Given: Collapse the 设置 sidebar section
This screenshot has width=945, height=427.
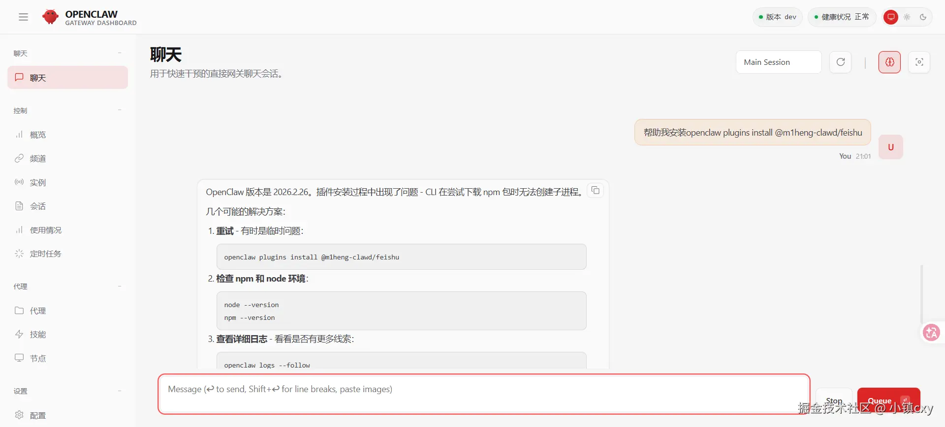Looking at the screenshot, I should point(120,391).
